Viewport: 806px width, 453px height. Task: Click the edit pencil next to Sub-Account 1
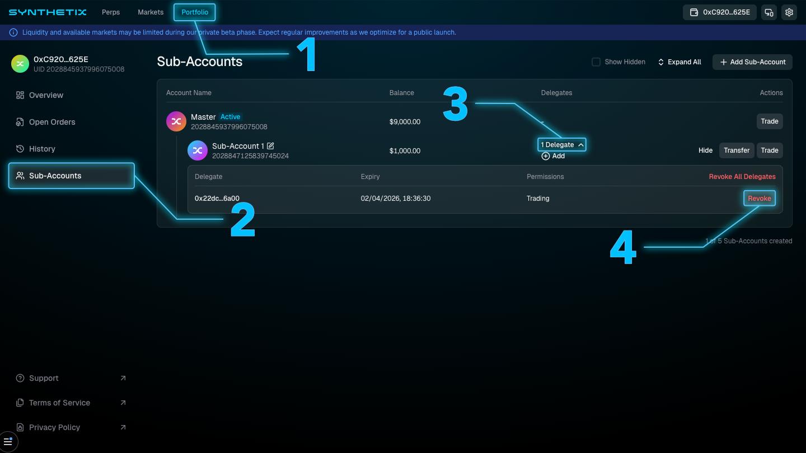(x=271, y=145)
